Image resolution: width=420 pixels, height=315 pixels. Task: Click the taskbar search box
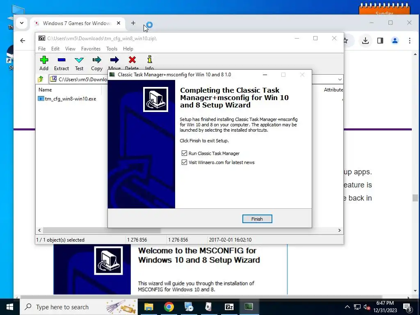click(x=79, y=307)
